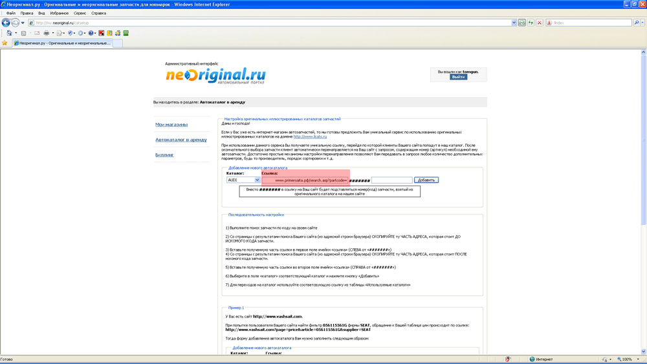Image resolution: width=647 pixels, height=364 pixels.
Task: Click the Safety shield icon
Action: pyautogui.click(x=70, y=33)
